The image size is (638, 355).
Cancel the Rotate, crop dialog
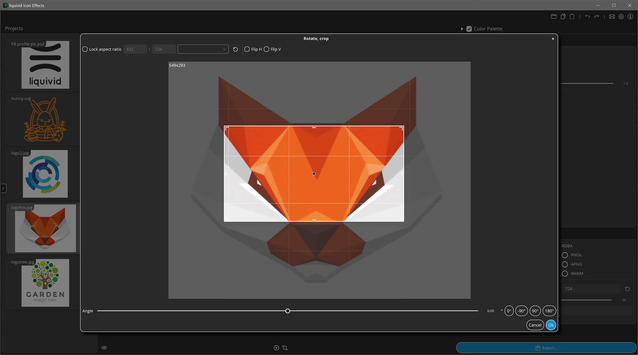point(535,325)
